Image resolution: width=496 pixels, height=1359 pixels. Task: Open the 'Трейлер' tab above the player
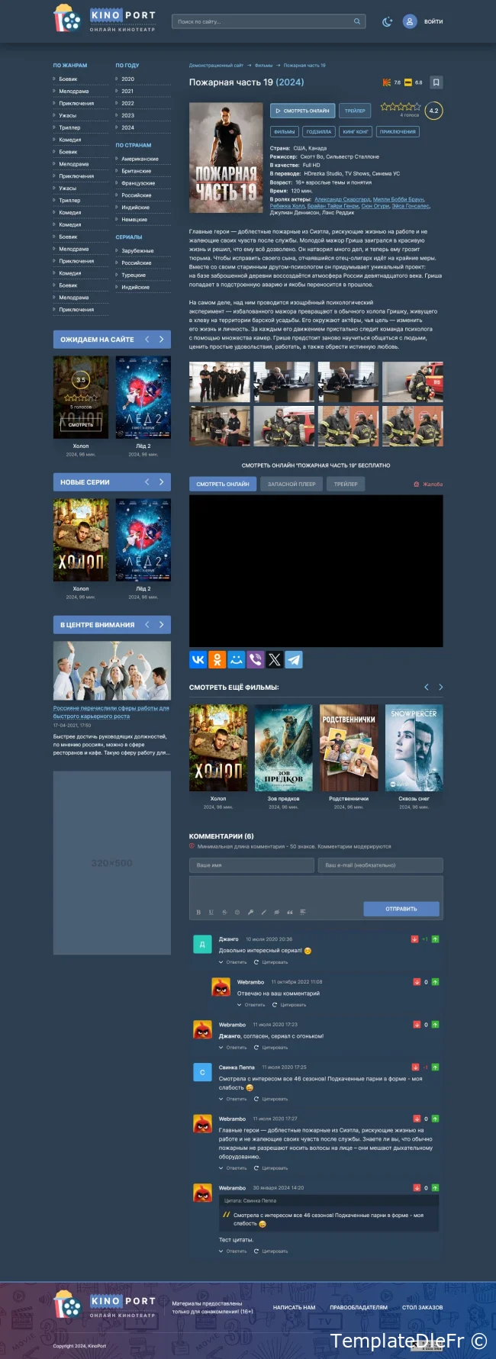pos(346,484)
